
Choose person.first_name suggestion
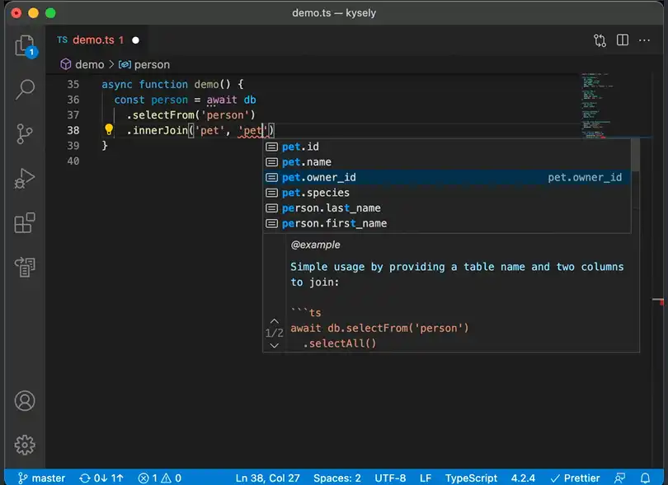coord(447,223)
